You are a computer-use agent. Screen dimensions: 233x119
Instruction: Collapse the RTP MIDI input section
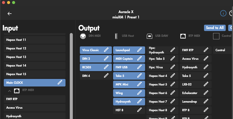pyautogui.click(x=9, y=90)
